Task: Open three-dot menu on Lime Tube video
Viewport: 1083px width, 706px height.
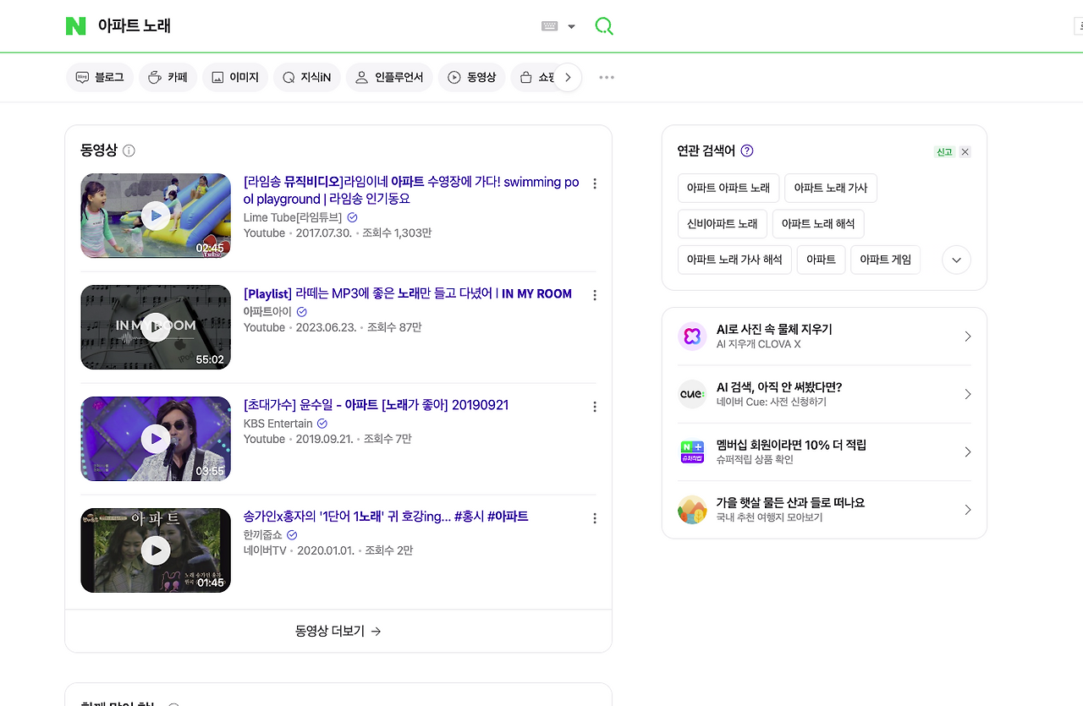Action: [594, 183]
